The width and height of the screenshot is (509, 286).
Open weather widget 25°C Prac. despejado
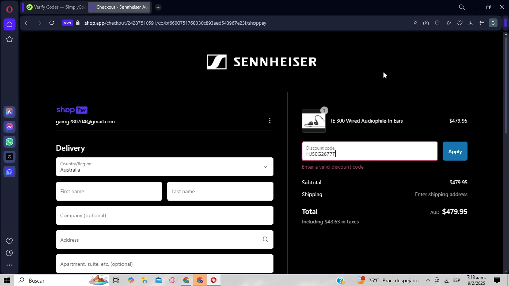[388, 280]
